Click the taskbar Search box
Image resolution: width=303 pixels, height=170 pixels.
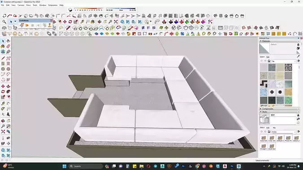click(86, 166)
